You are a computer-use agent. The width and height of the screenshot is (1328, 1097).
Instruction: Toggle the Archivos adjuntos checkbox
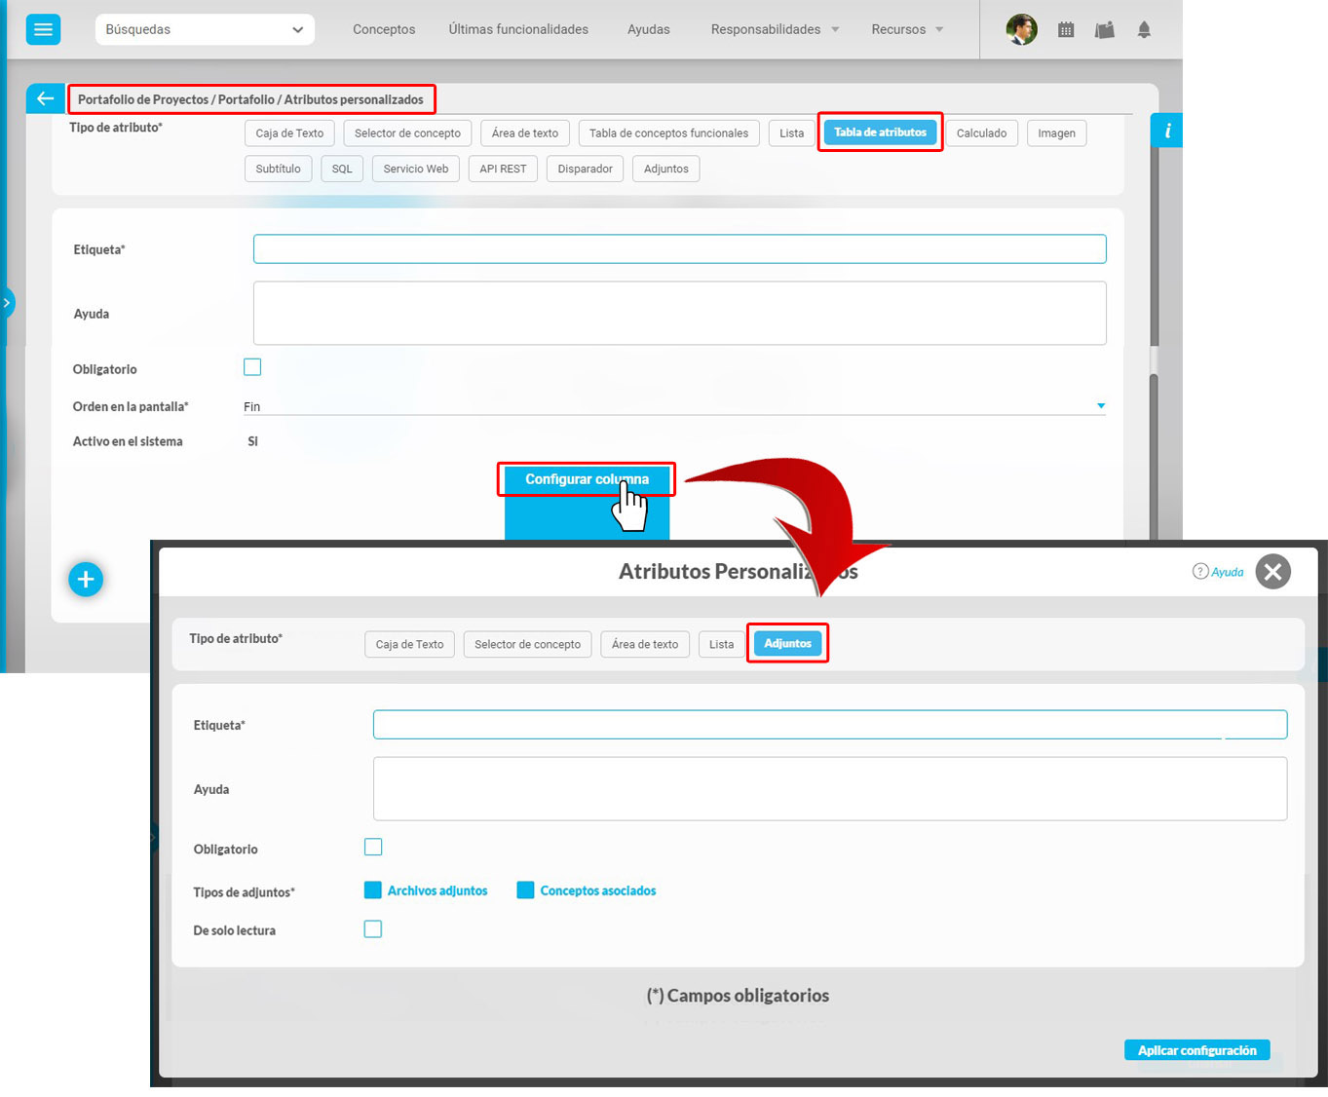(x=372, y=890)
